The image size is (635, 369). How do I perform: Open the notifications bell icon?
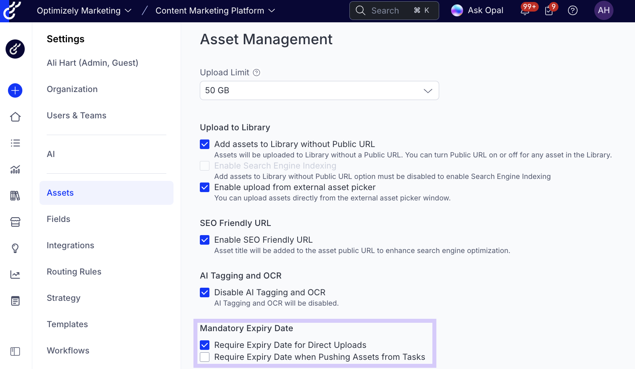[x=525, y=11]
